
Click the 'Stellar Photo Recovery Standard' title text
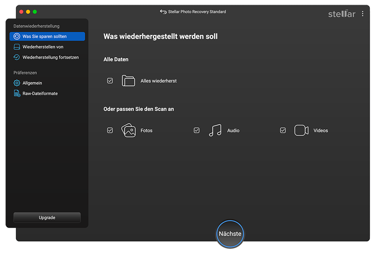click(196, 12)
